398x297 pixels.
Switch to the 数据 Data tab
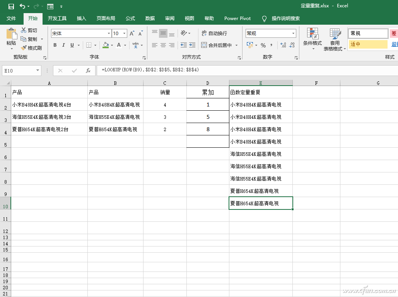click(x=150, y=18)
